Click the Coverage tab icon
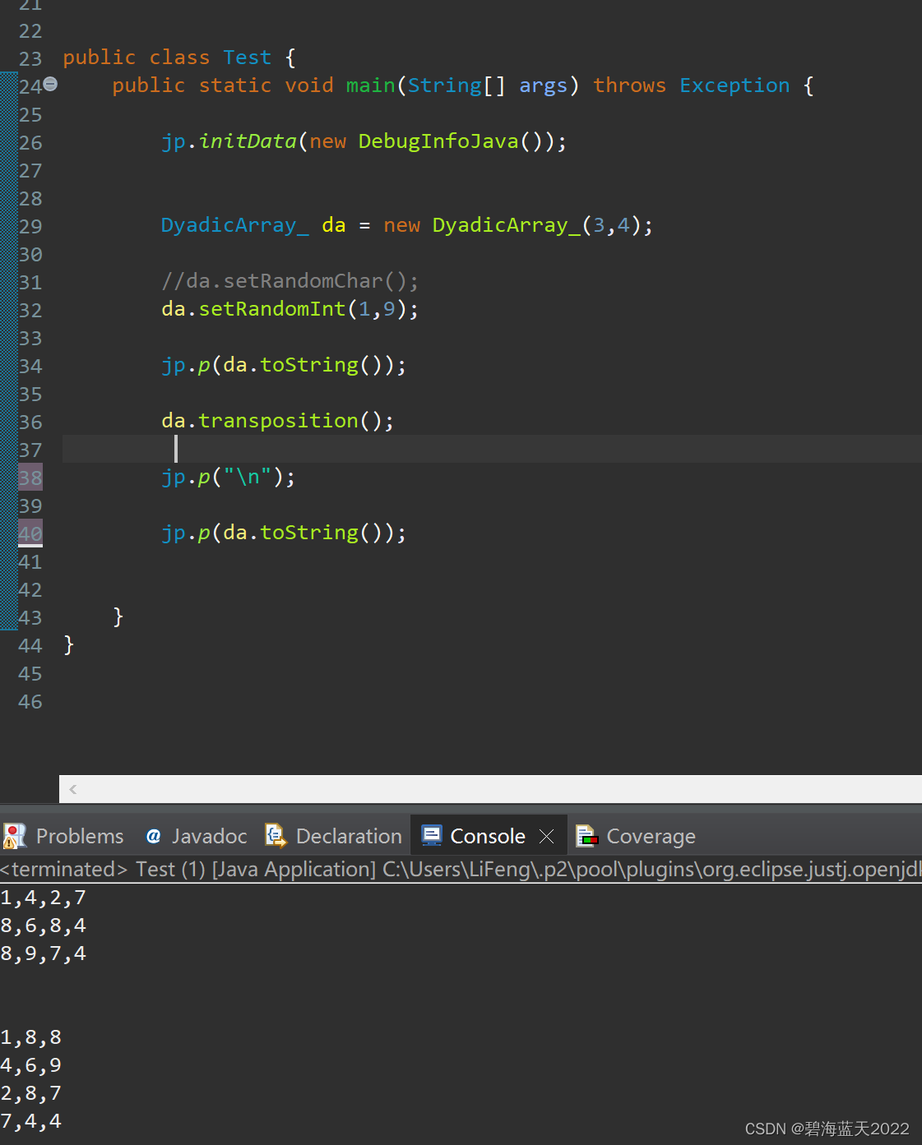The height and width of the screenshot is (1145, 922). (586, 836)
